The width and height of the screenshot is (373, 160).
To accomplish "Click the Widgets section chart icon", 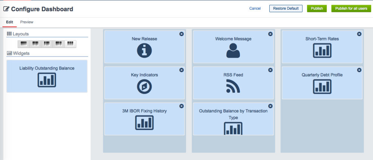I will pyautogui.click(x=9, y=54).
